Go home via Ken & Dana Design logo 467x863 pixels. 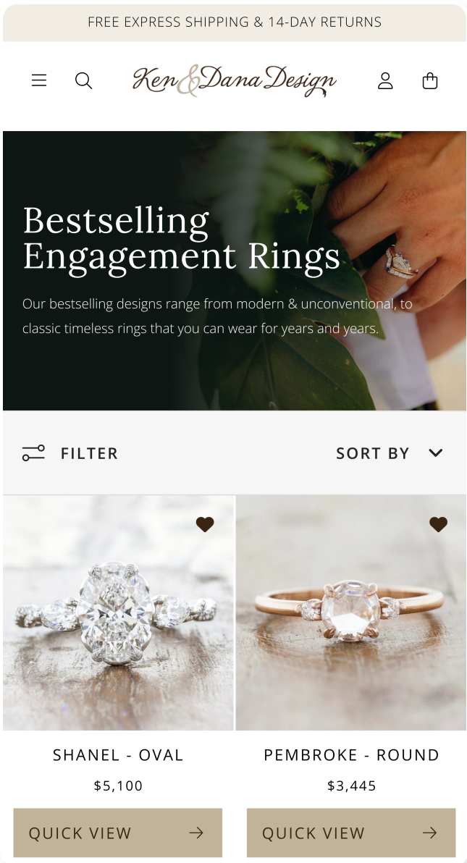pyautogui.click(x=234, y=80)
